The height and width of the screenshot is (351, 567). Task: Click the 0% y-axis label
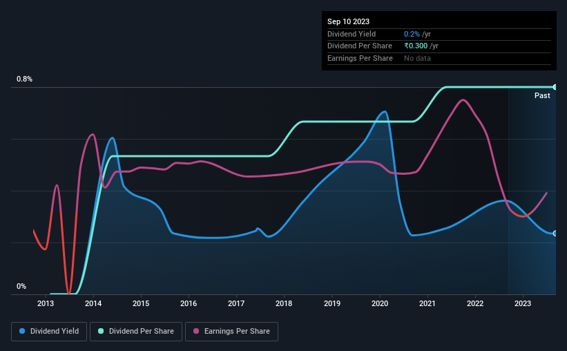coord(21,286)
